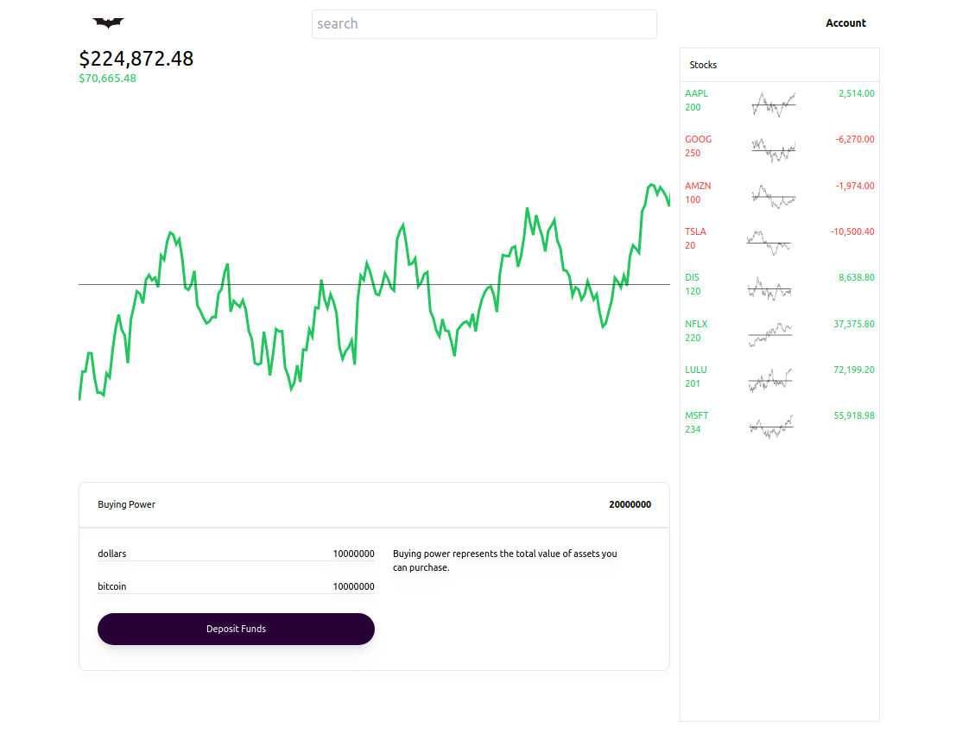Click the TSLA loss value -10,500.40

pyautogui.click(x=852, y=231)
